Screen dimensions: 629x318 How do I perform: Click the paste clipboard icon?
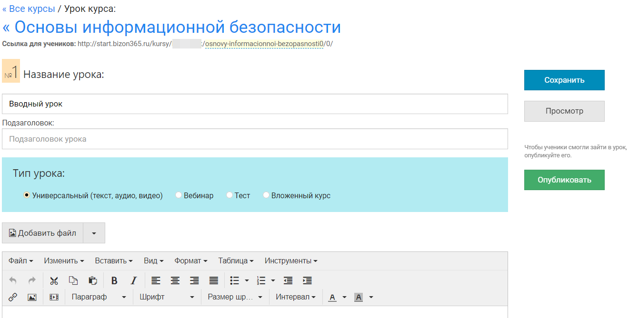[93, 280]
